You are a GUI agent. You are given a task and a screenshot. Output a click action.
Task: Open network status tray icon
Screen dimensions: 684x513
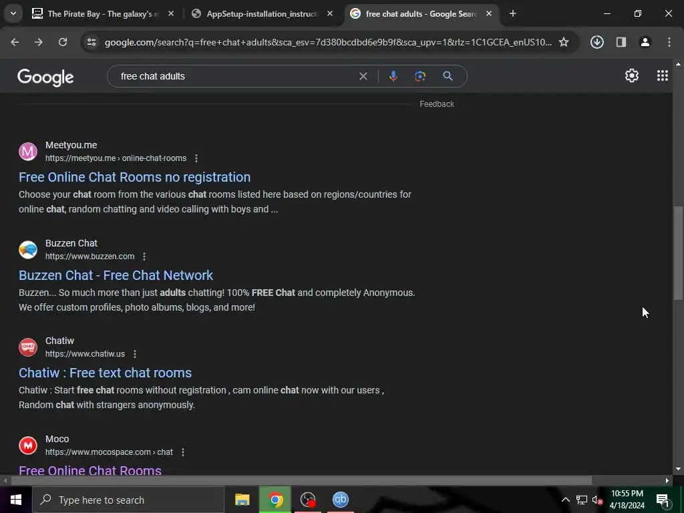pos(582,500)
